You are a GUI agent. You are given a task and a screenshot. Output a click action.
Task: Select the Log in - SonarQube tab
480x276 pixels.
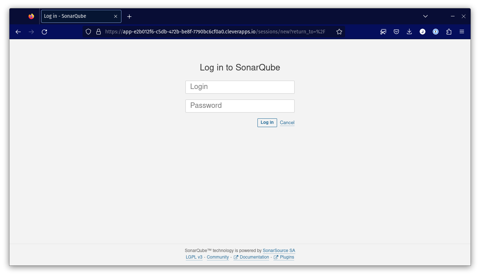[81, 16]
